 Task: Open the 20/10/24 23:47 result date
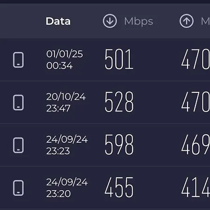[66, 102]
